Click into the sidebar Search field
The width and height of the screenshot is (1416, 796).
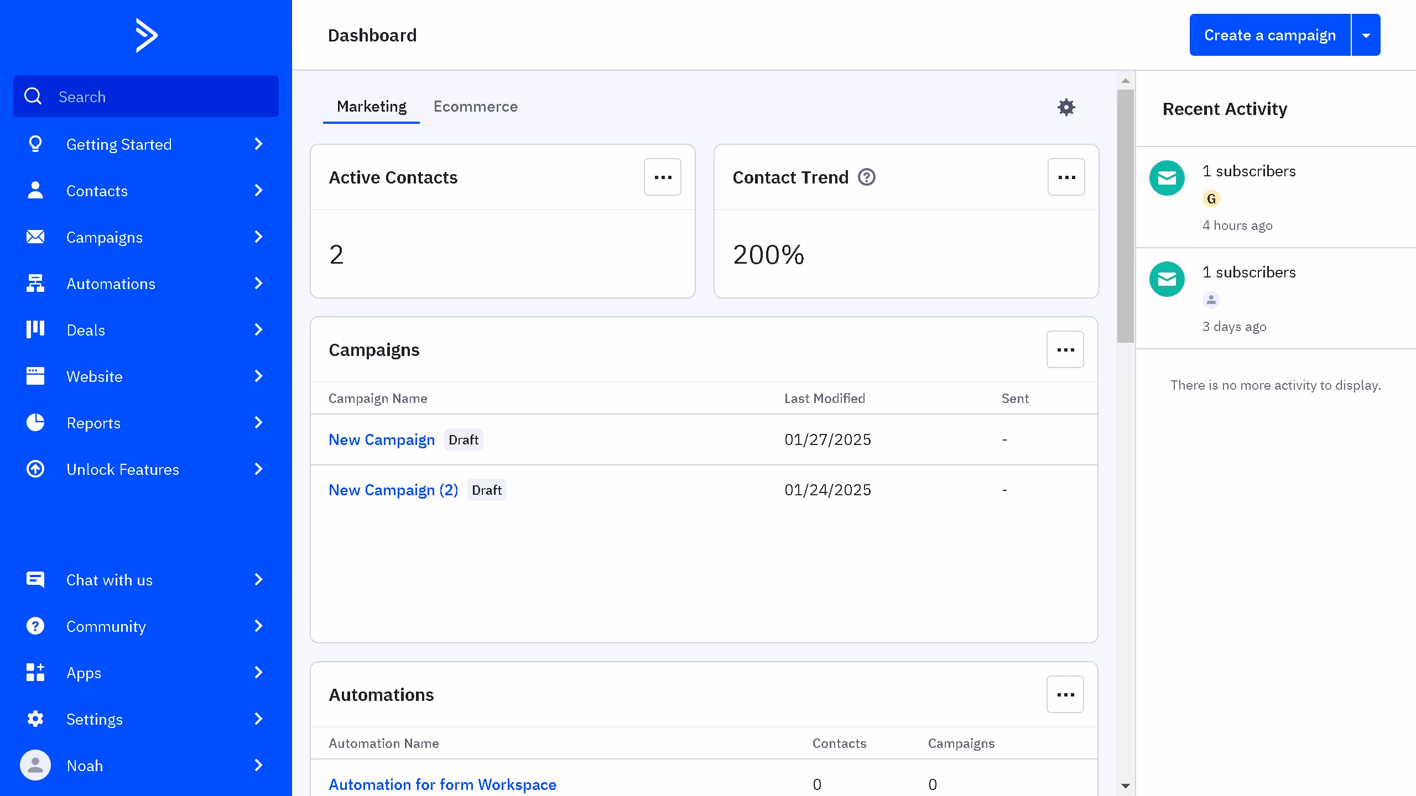tap(160, 97)
